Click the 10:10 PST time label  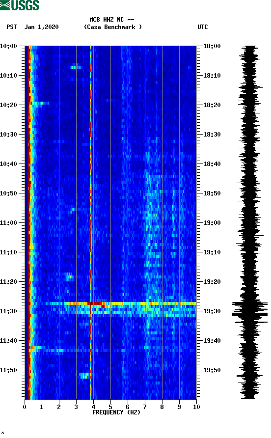8,76
